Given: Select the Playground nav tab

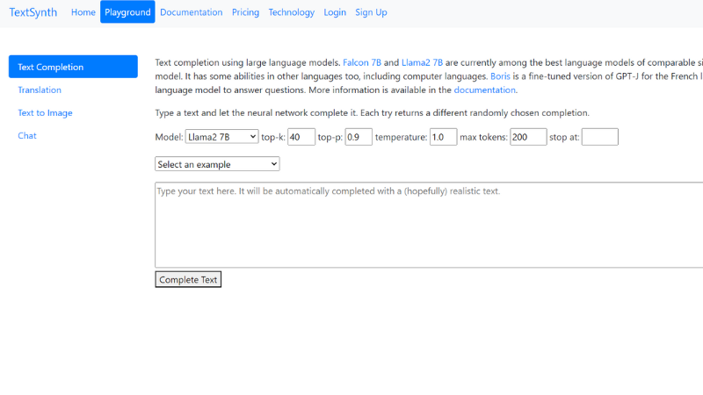Looking at the screenshot, I should click(127, 12).
